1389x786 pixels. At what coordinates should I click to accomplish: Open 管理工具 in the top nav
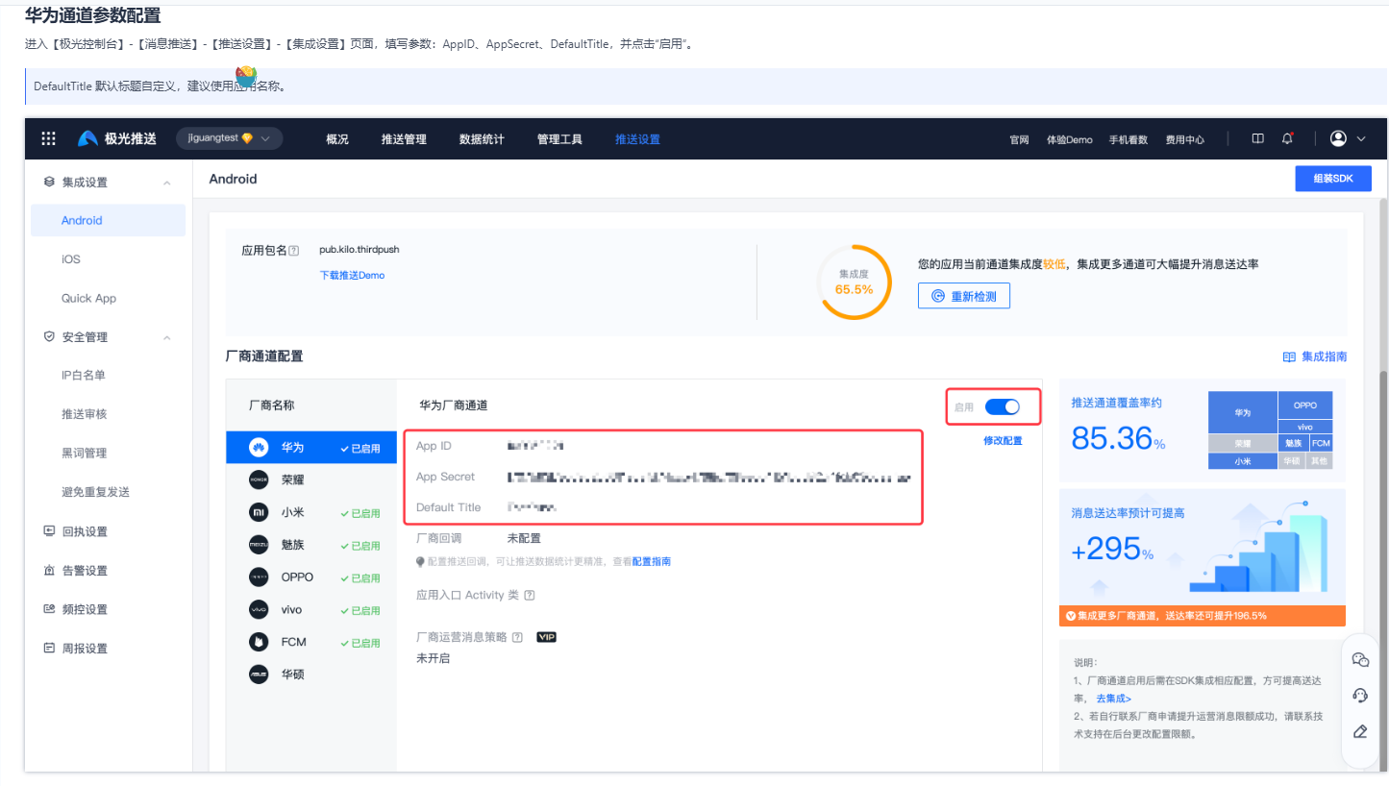(x=559, y=139)
